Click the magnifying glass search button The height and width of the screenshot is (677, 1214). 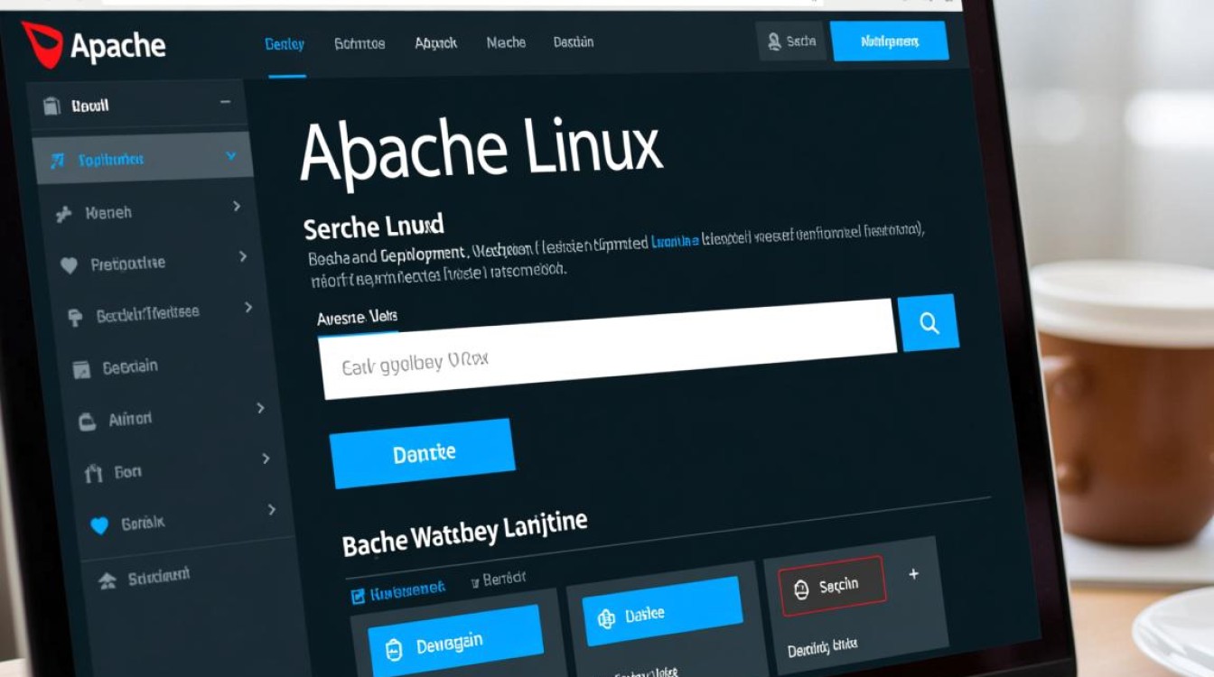click(929, 321)
